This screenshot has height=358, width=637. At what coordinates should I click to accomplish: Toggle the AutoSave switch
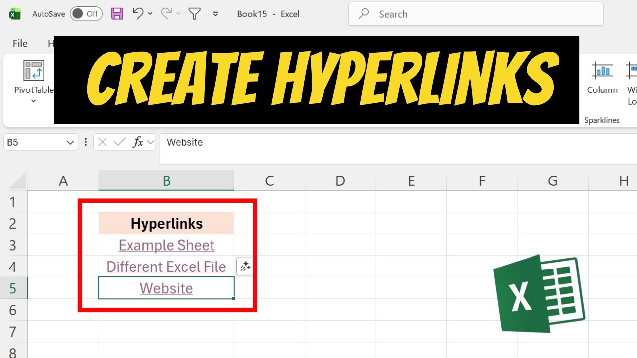pyautogui.click(x=86, y=14)
